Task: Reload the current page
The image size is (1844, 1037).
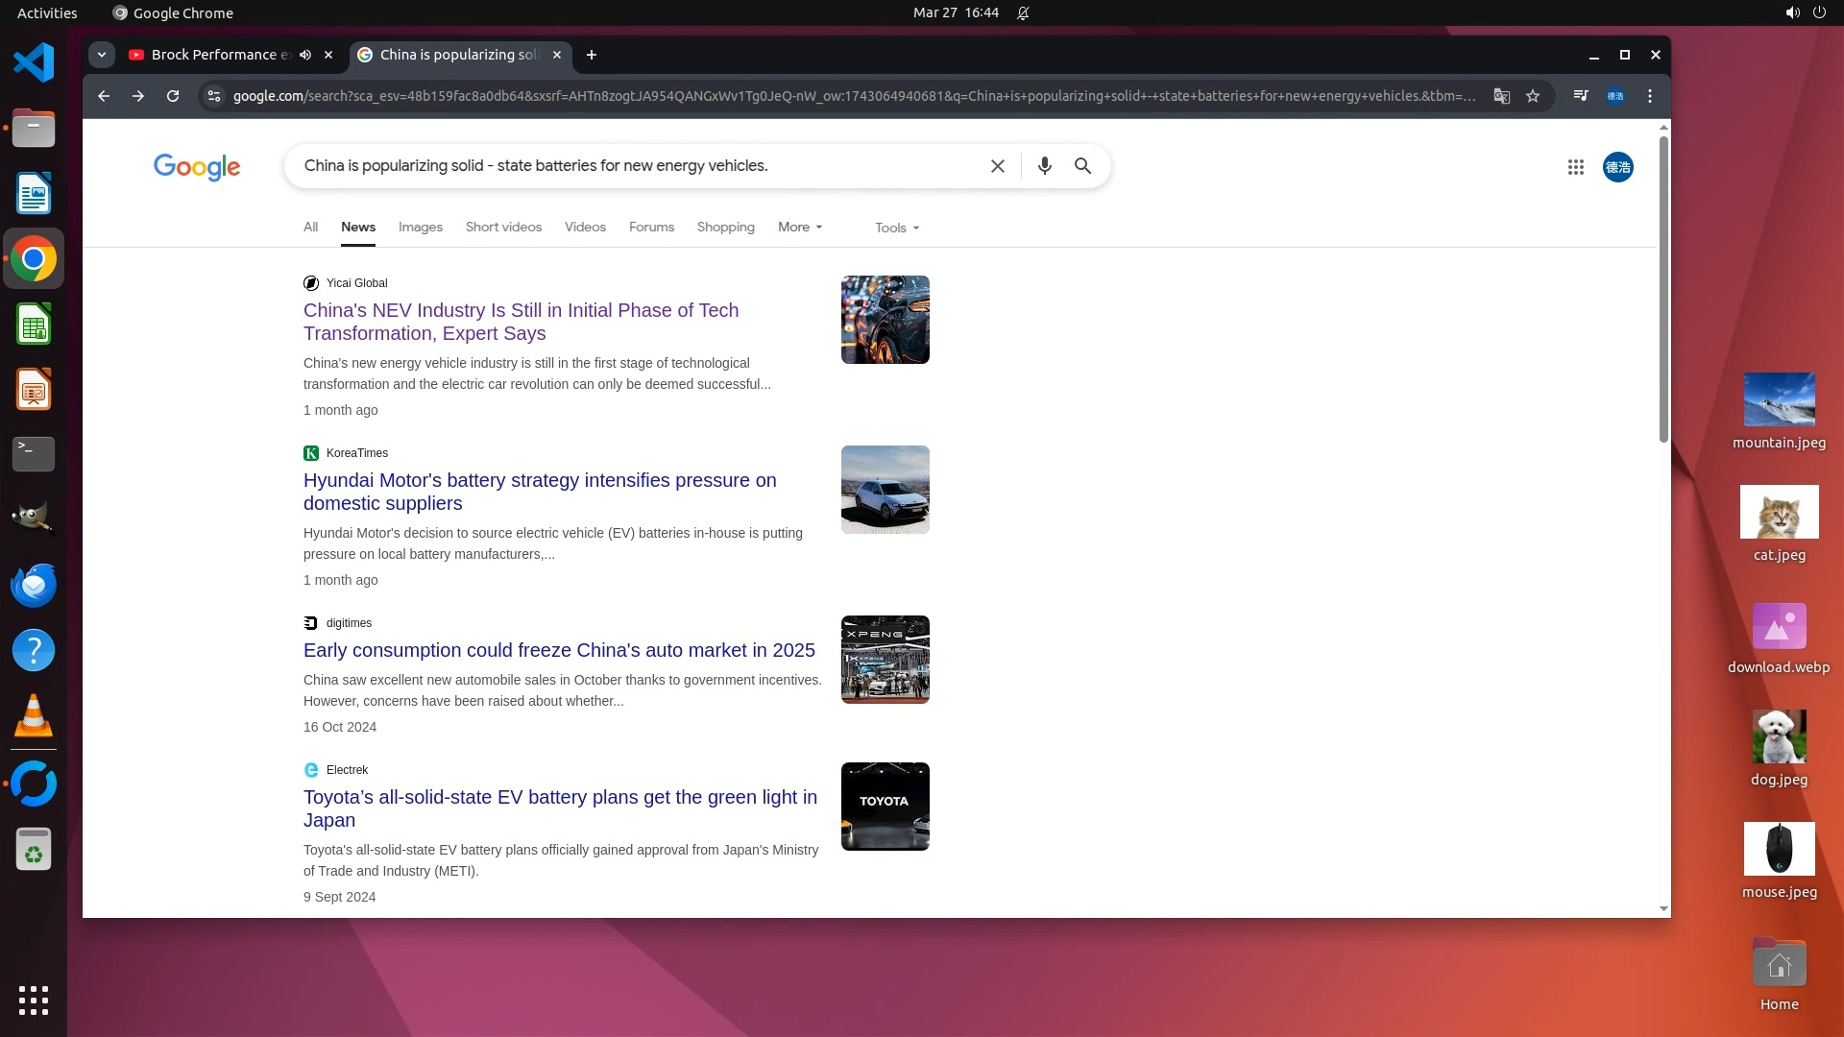Action: click(x=173, y=96)
